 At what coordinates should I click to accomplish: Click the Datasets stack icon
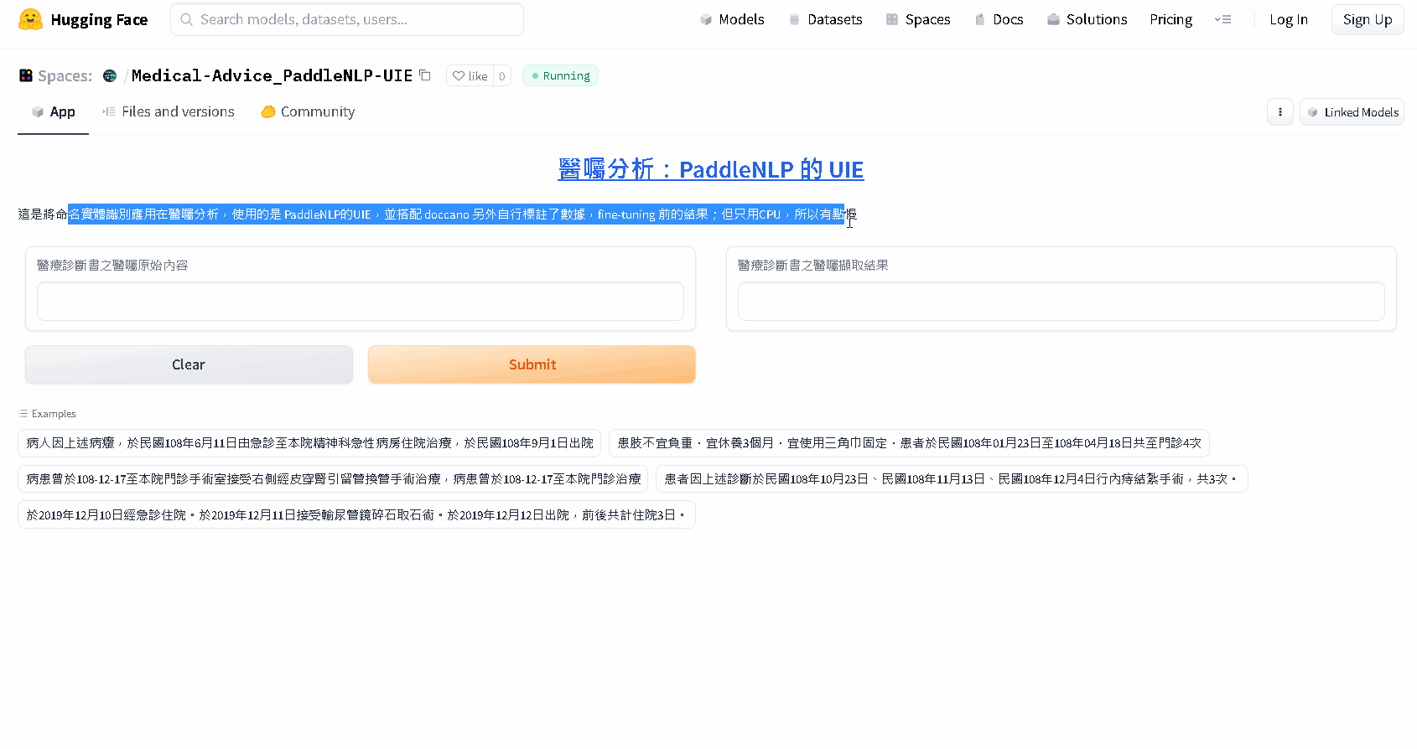[794, 19]
